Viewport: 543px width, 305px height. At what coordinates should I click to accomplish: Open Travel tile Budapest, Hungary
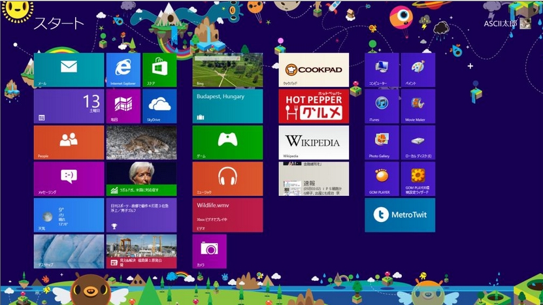(x=227, y=106)
